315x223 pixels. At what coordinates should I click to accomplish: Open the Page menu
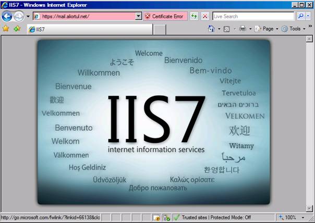click(x=266, y=29)
